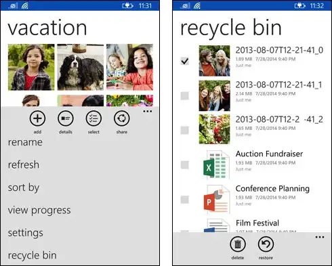This screenshot has height=266, width=332.
Task: Check the box for 2013-08-07T12-21-41_1
Action: (x=185, y=95)
